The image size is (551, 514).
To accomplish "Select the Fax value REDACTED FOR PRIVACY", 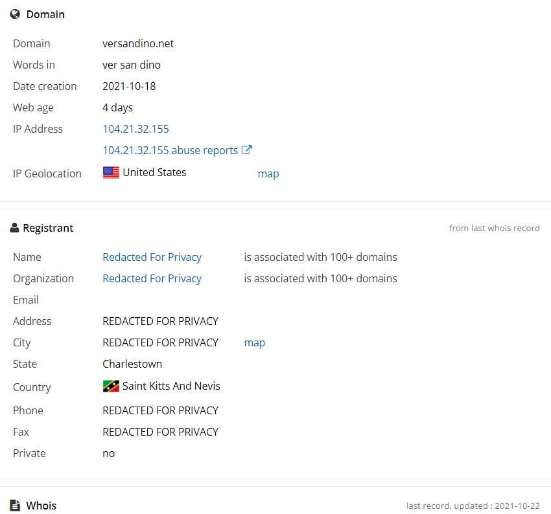I will [161, 432].
